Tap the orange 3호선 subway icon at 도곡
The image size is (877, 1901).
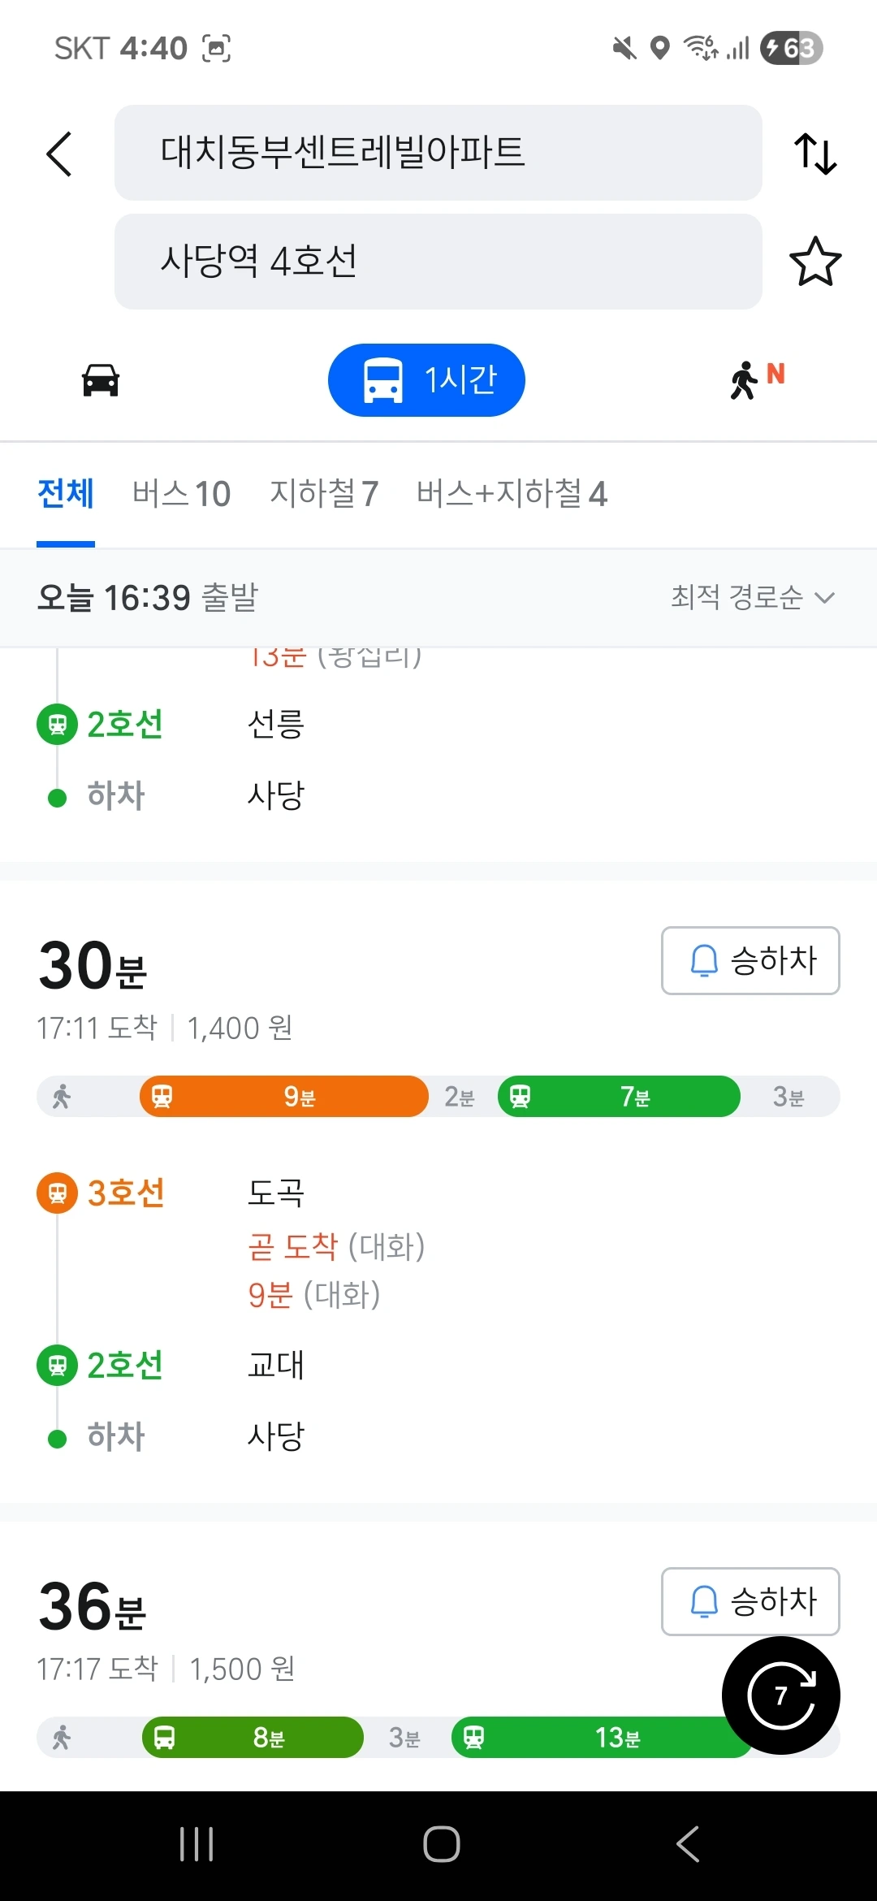pos(58,1193)
